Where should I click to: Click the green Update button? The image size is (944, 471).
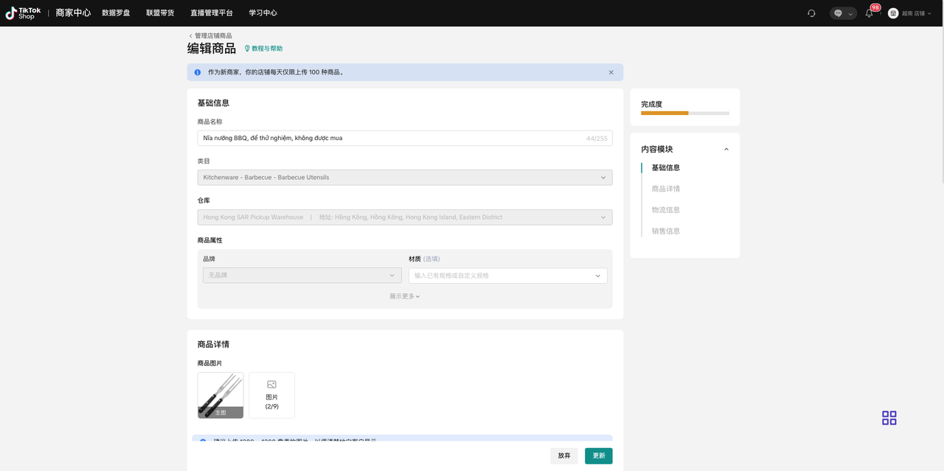[598, 456]
